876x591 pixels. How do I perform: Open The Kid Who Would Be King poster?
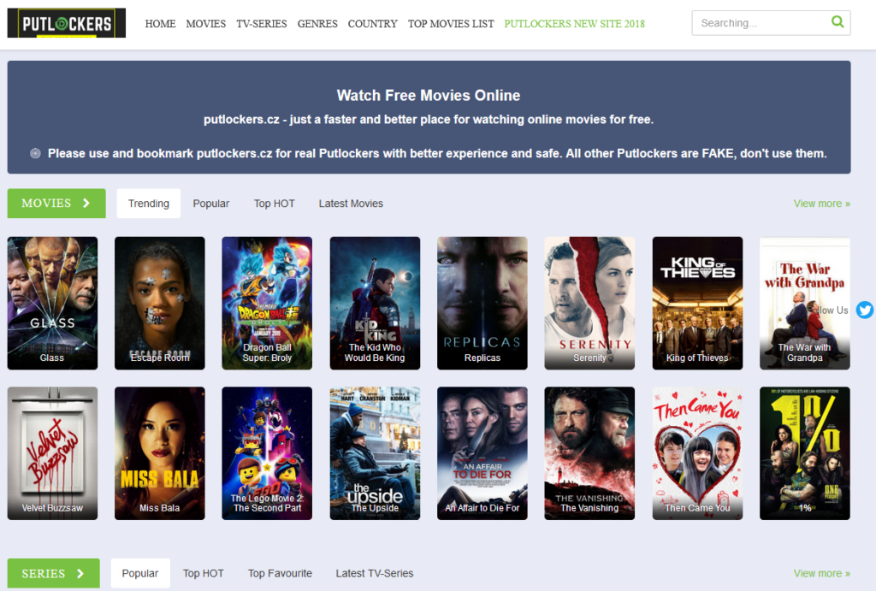pos(375,304)
